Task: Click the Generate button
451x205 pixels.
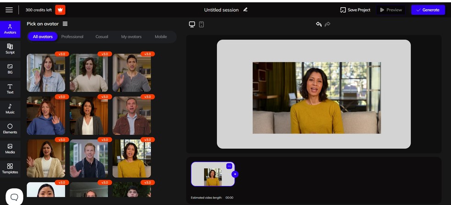Action: coord(428,10)
